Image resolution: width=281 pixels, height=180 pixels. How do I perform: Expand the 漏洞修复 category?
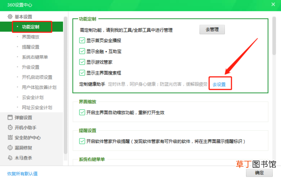pyautogui.click(x=23, y=148)
